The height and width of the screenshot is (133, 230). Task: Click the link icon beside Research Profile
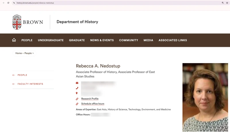[77, 99]
